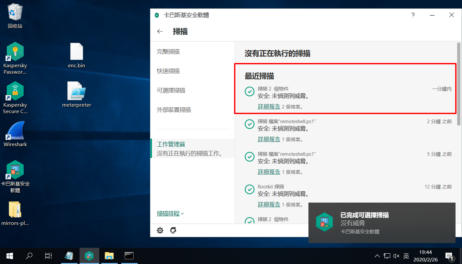The height and width of the screenshot is (264, 462).
Task: Click the help question mark icon
Action: tap(413, 15)
